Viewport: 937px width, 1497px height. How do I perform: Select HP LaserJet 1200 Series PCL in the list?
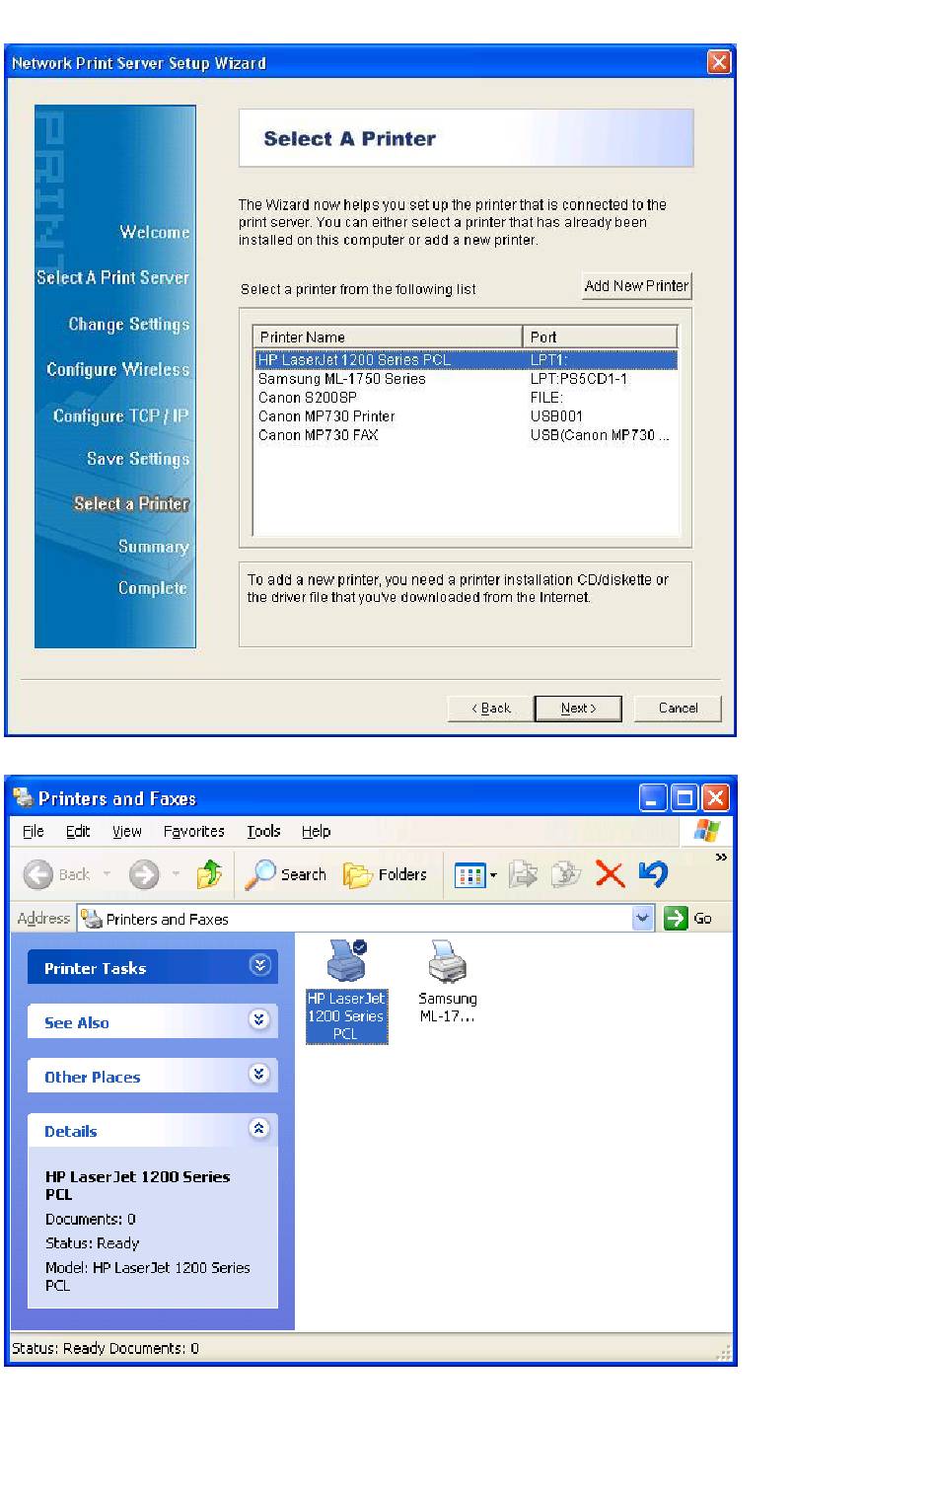466,360
